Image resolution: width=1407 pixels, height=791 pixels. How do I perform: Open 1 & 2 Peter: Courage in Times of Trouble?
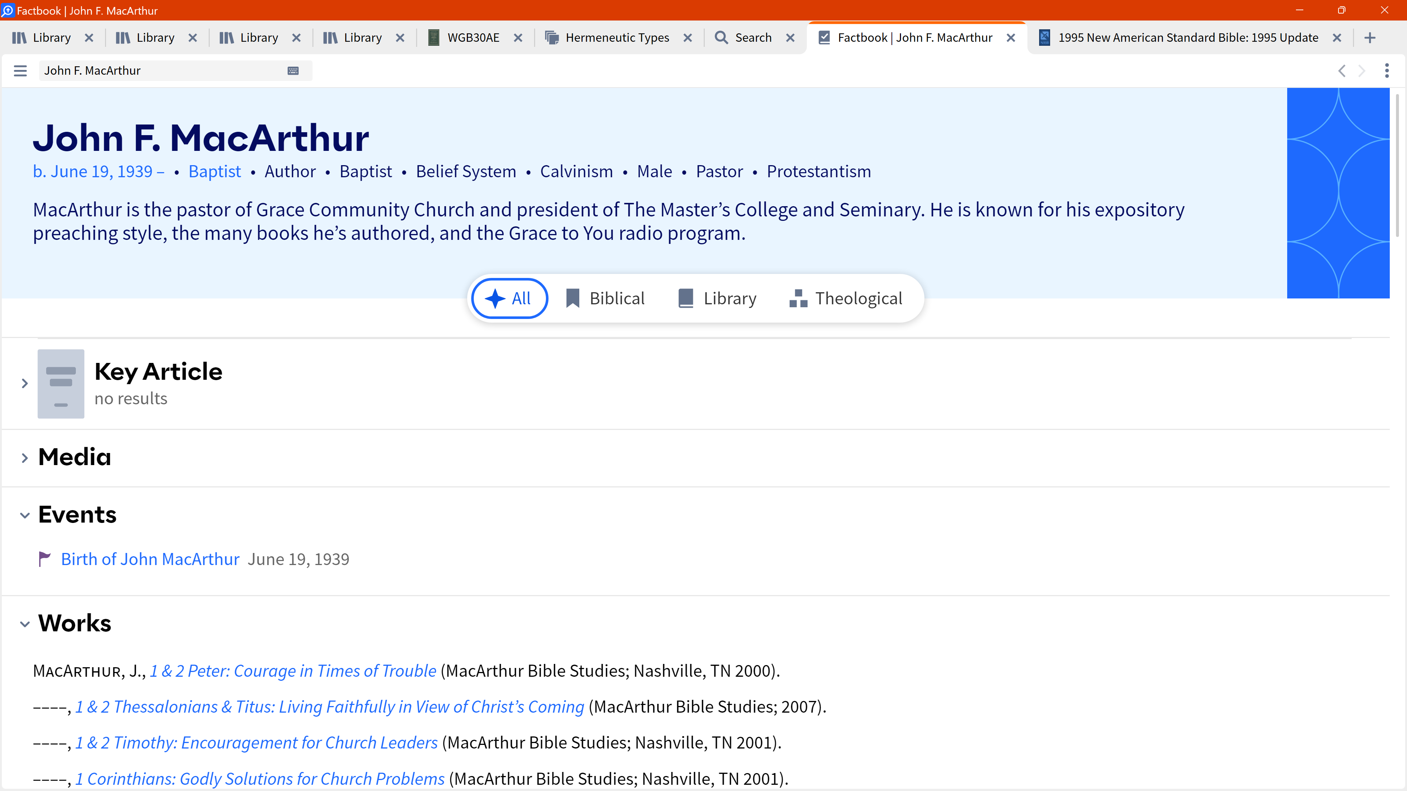click(x=293, y=671)
